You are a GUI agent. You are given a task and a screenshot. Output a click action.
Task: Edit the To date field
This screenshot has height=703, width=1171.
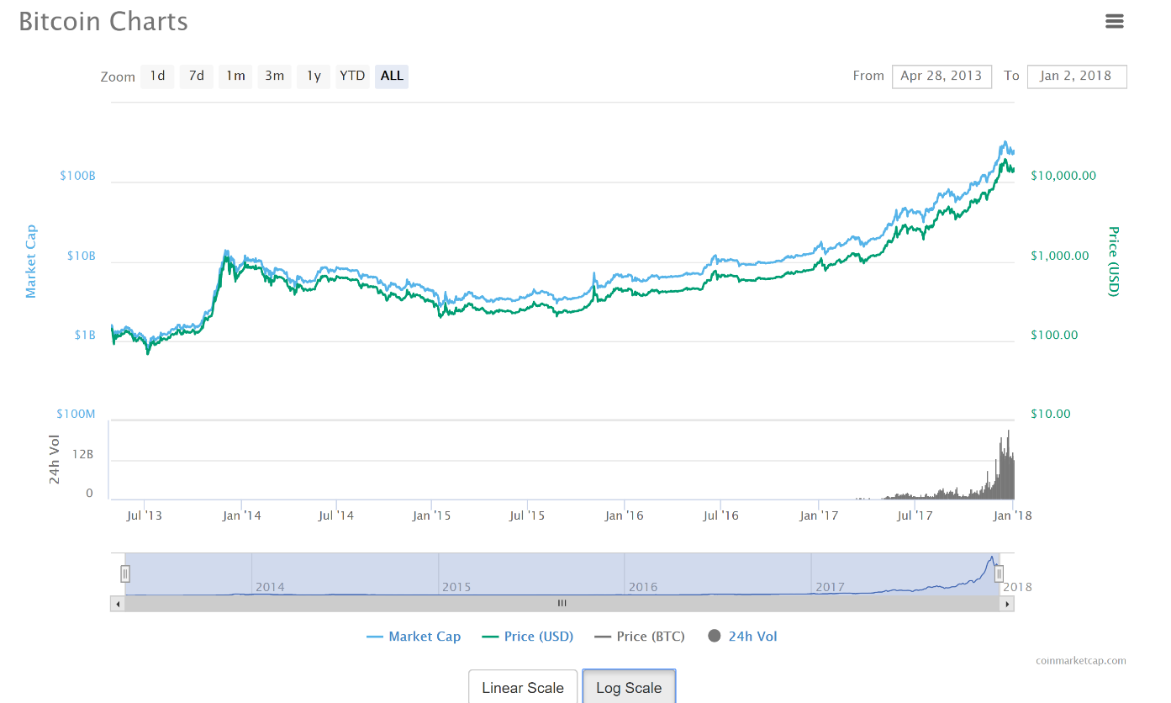1077,76
